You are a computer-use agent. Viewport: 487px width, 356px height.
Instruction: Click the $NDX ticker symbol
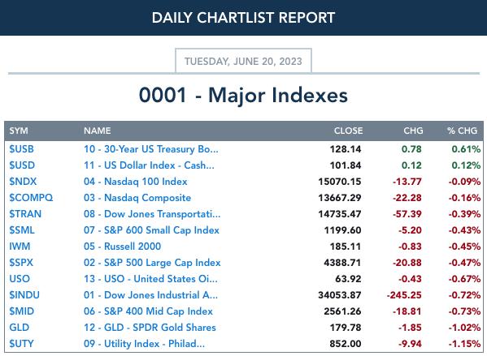[x=23, y=182]
